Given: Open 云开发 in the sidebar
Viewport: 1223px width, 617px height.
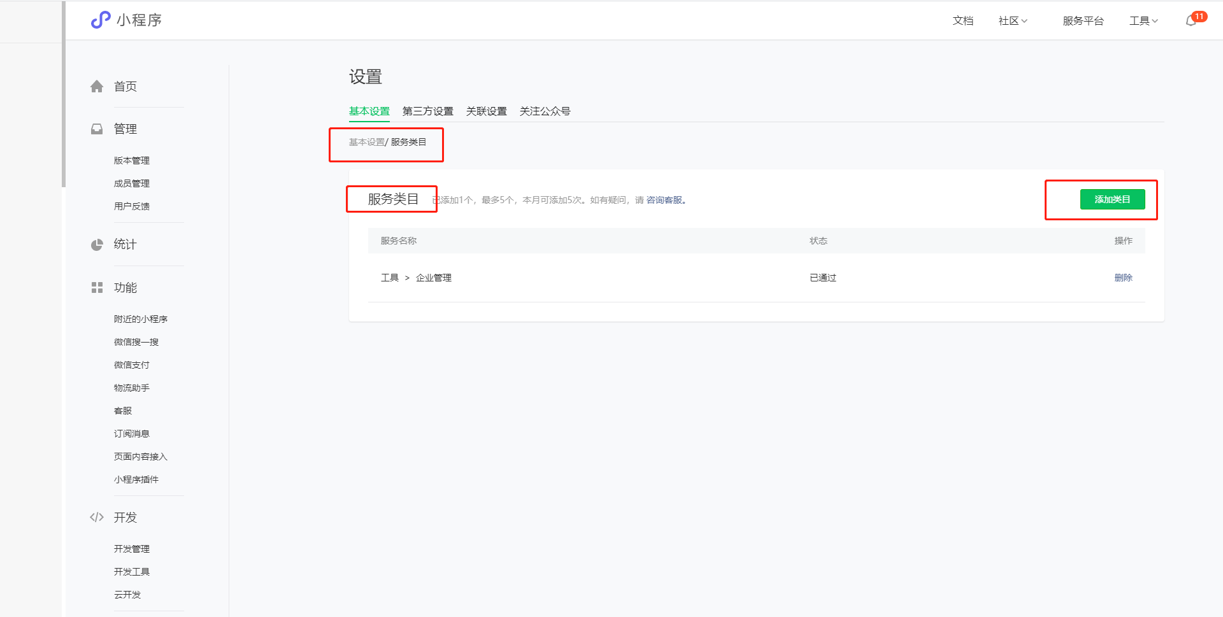Looking at the screenshot, I should coord(127,595).
